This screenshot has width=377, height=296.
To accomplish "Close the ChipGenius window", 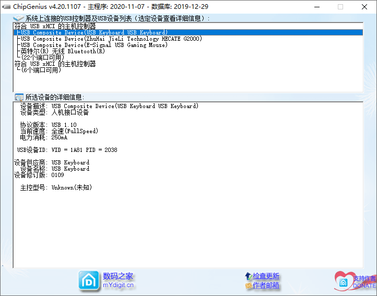I will pos(364,7).
